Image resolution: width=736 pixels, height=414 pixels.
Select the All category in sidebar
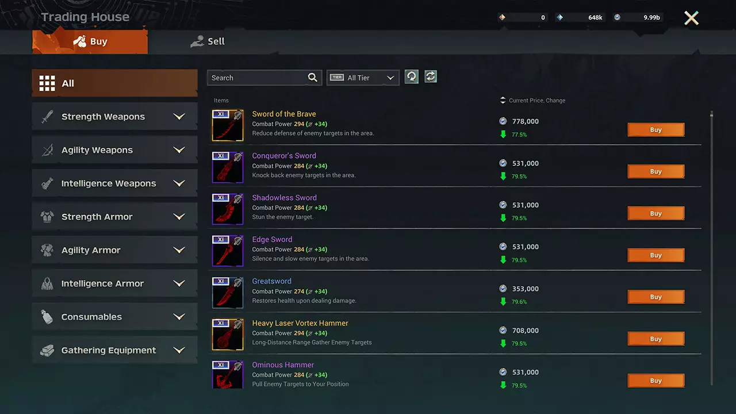pyautogui.click(x=115, y=83)
